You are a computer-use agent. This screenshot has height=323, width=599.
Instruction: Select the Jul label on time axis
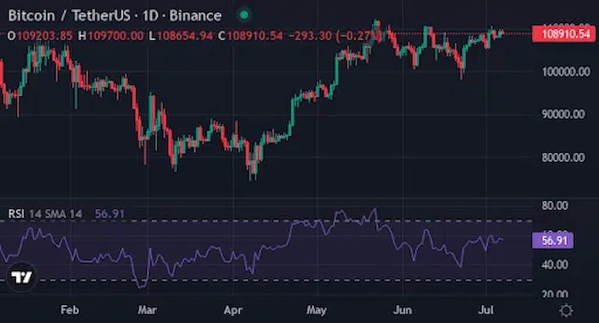click(486, 310)
